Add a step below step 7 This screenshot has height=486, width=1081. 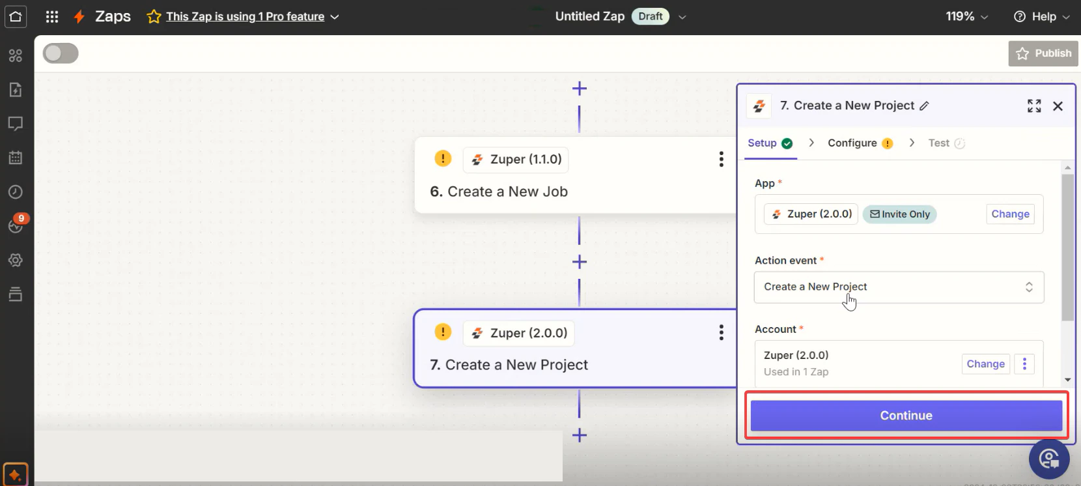tap(580, 435)
